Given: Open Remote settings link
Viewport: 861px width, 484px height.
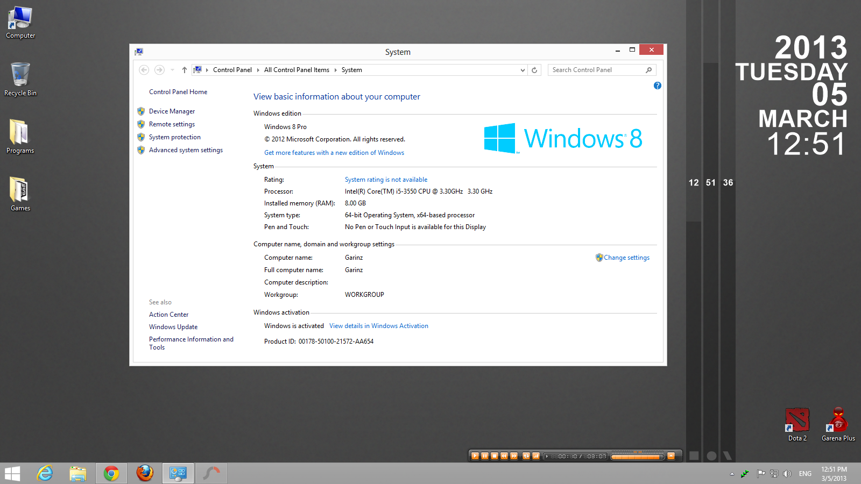Looking at the screenshot, I should [172, 124].
